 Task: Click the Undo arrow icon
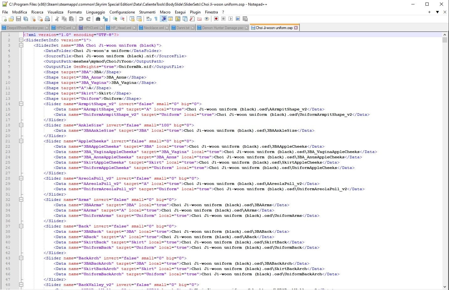coord(81,19)
